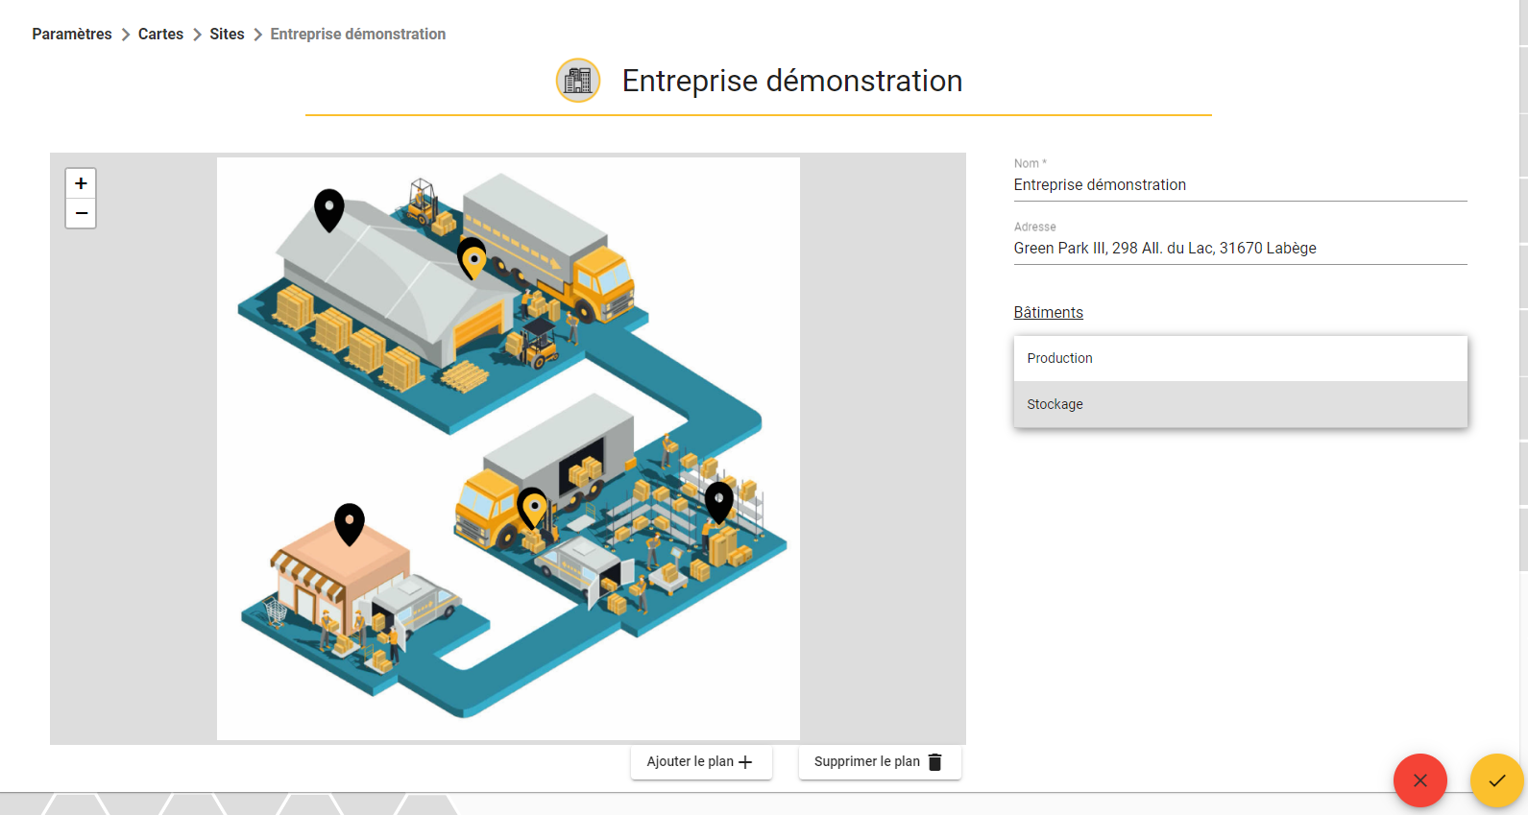Open Cartes breadcrumb

pos(160,34)
